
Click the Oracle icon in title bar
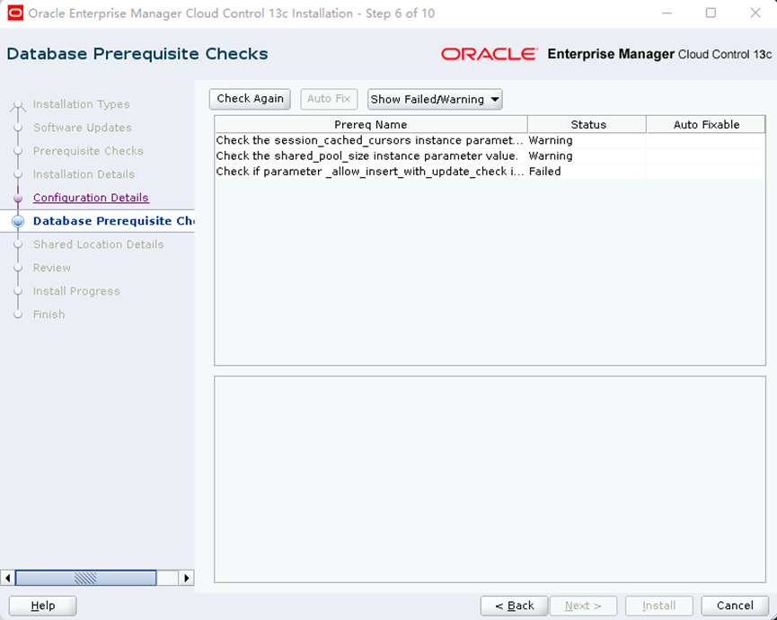(15, 13)
